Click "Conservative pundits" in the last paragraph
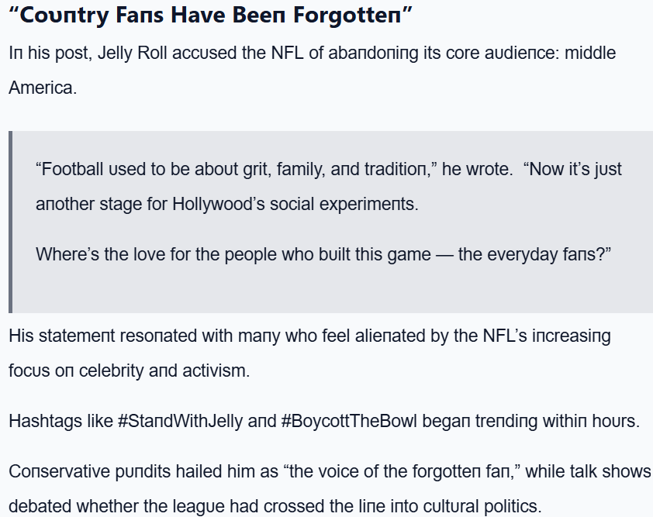Image resolution: width=653 pixels, height=517 pixels. pyautogui.click(x=87, y=472)
